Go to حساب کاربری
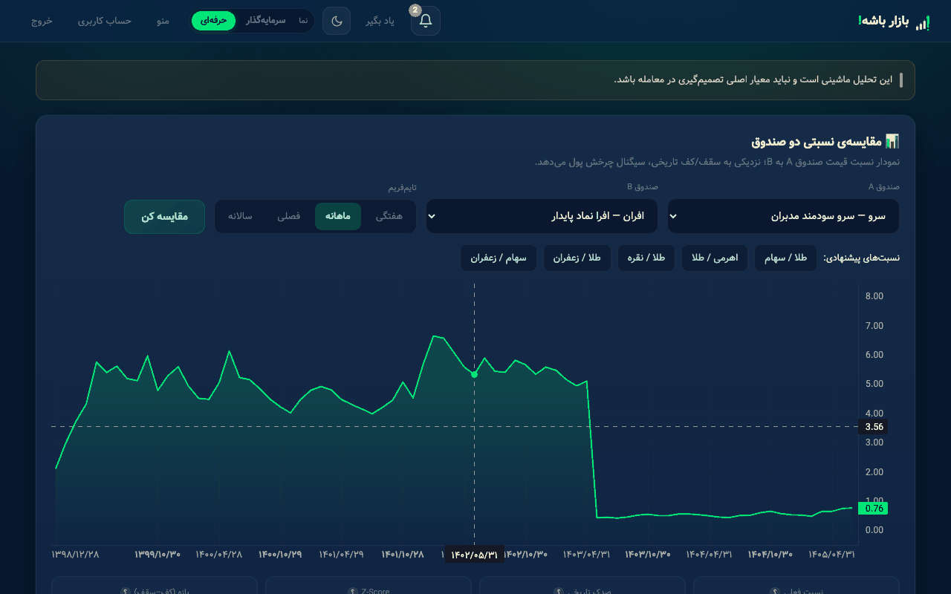951x594 pixels. [x=105, y=21]
